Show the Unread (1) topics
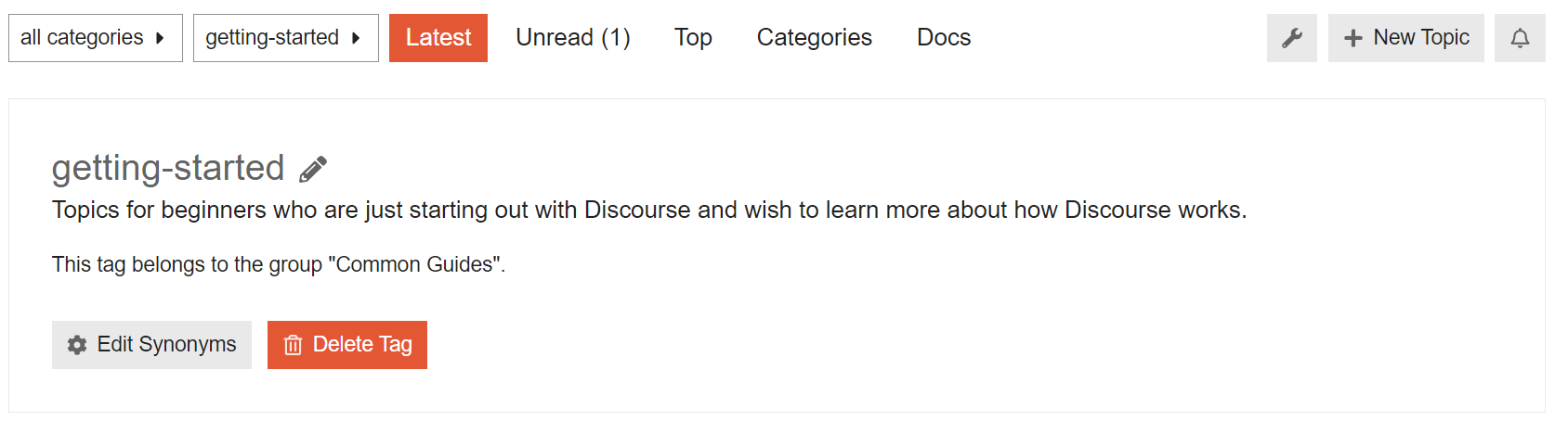 (x=573, y=38)
